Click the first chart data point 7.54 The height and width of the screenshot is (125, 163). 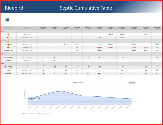click(28, 99)
